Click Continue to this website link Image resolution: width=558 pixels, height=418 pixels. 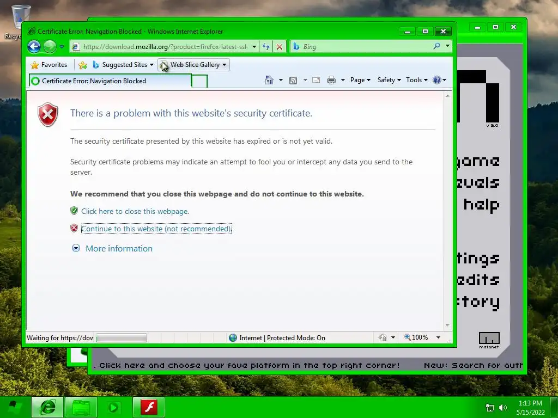coord(156,229)
